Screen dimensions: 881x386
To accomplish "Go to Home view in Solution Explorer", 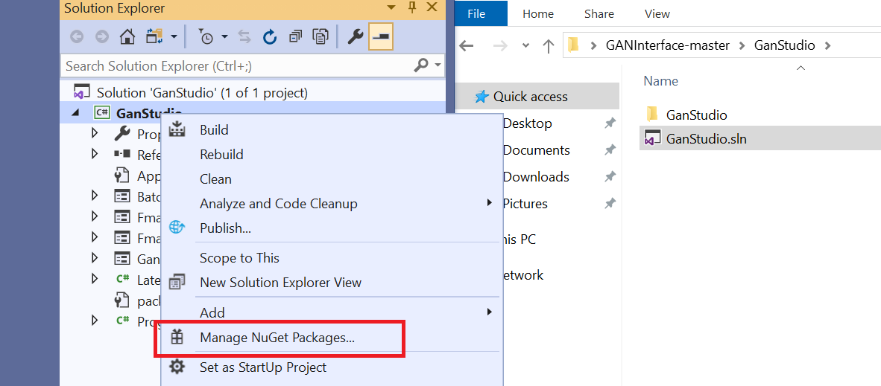I will pyautogui.click(x=127, y=37).
